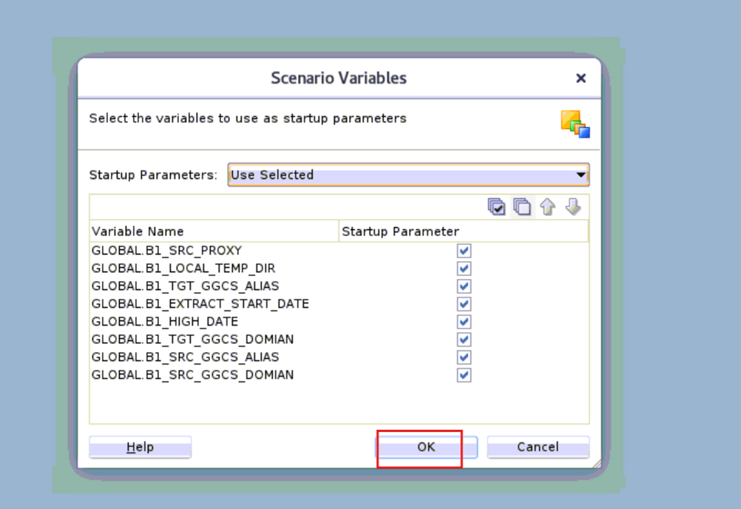The width and height of the screenshot is (741, 509).
Task: Select all variables using the check-all icon
Action: [x=496, y=206]
